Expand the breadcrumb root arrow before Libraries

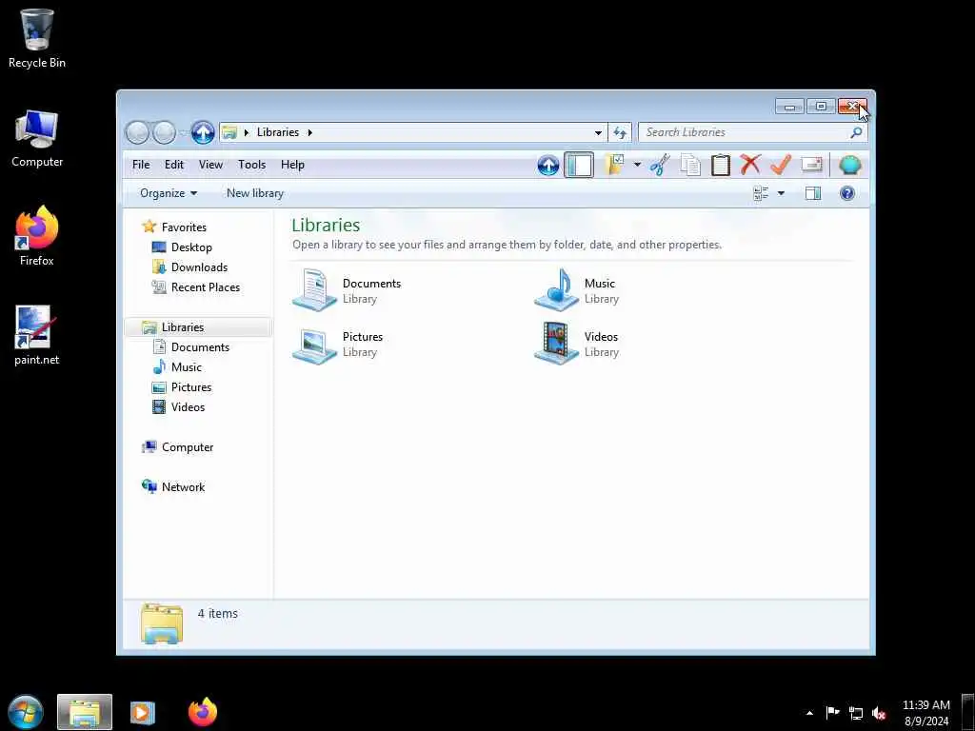coord(247,132)
